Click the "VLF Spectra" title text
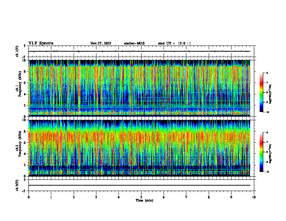286x221 pixels. (41, 43)
